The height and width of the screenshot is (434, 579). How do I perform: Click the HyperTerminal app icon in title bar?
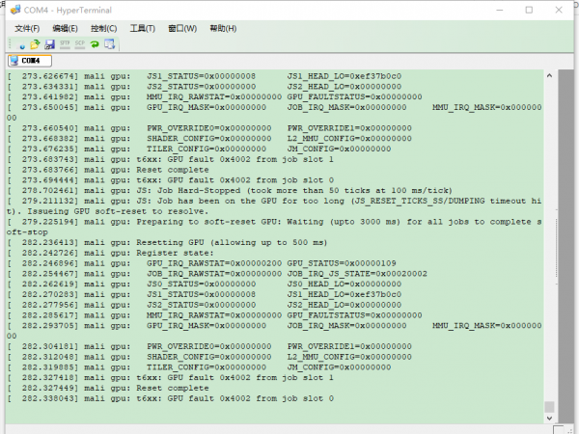(13, 10)
